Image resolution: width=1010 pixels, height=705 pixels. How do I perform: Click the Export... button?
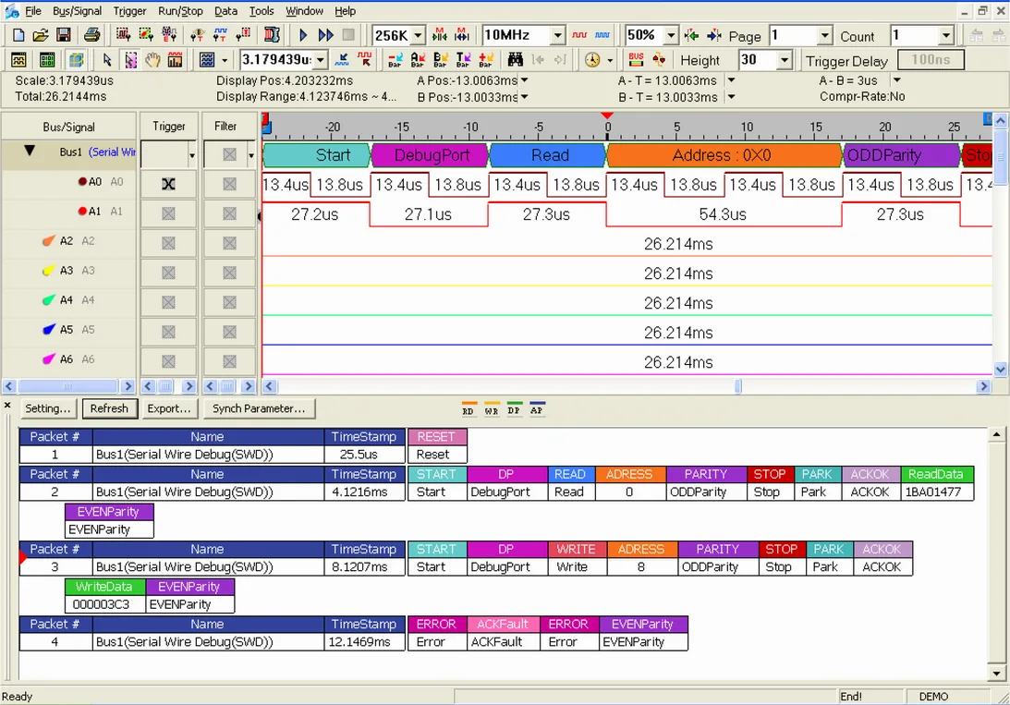(x=169, y=408)
